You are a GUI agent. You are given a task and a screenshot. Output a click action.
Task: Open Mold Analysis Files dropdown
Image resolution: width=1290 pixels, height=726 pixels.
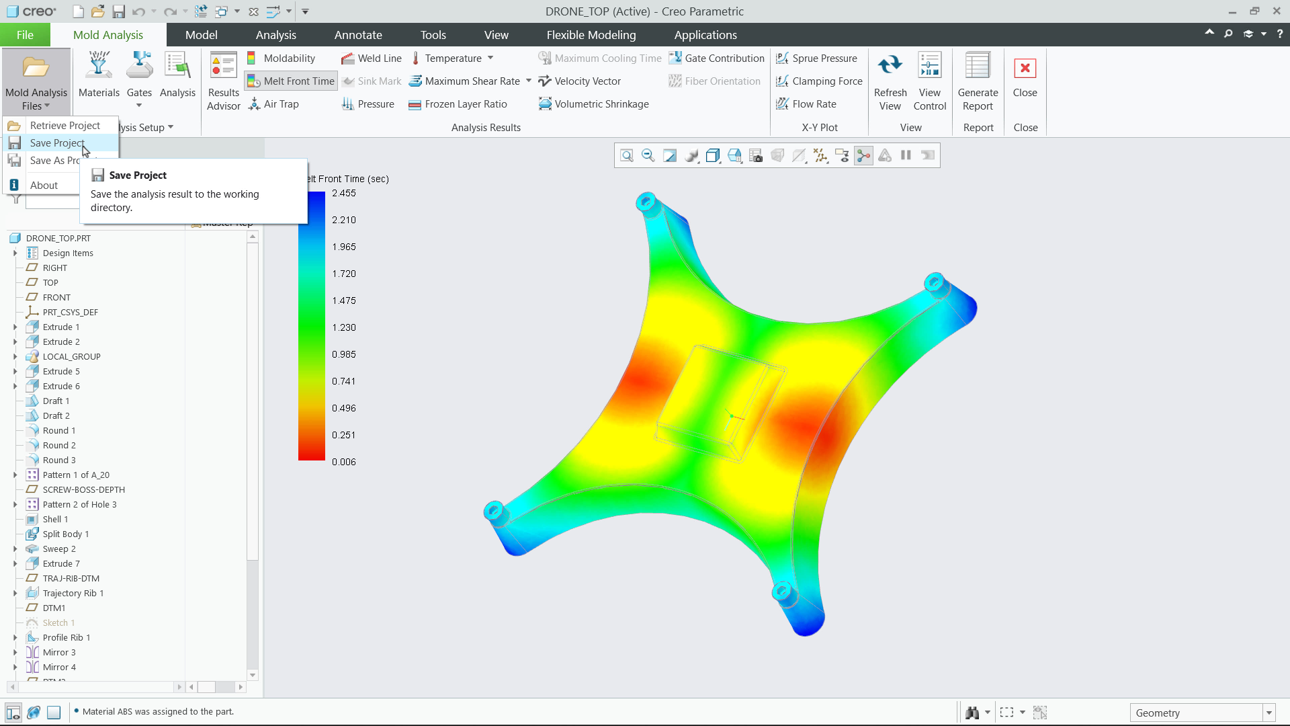tap(36, 81)
